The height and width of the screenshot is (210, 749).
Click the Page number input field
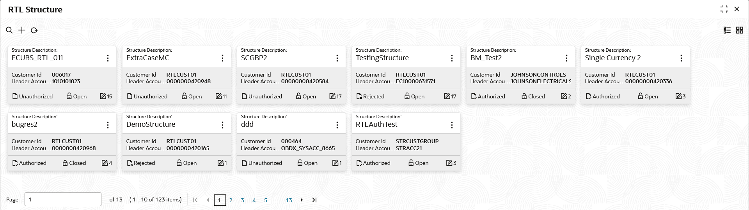point(63,199)
